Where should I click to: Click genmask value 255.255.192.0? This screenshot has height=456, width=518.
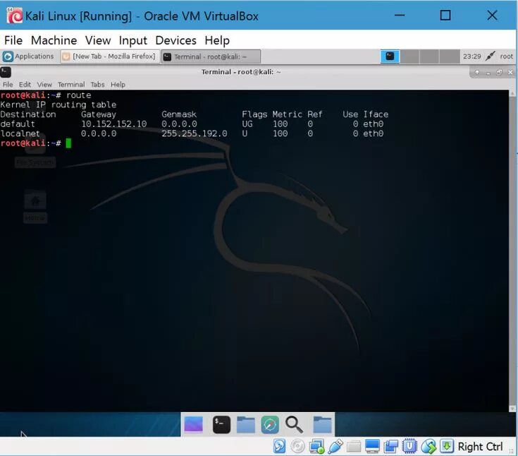[x=195, y=133]
